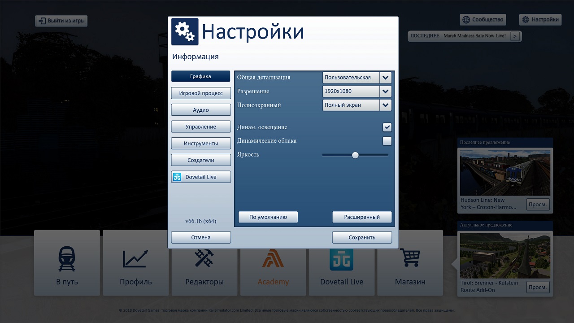
Task: Open the Hudson Line offer thumbnail
Action: (x=505, y=173)
